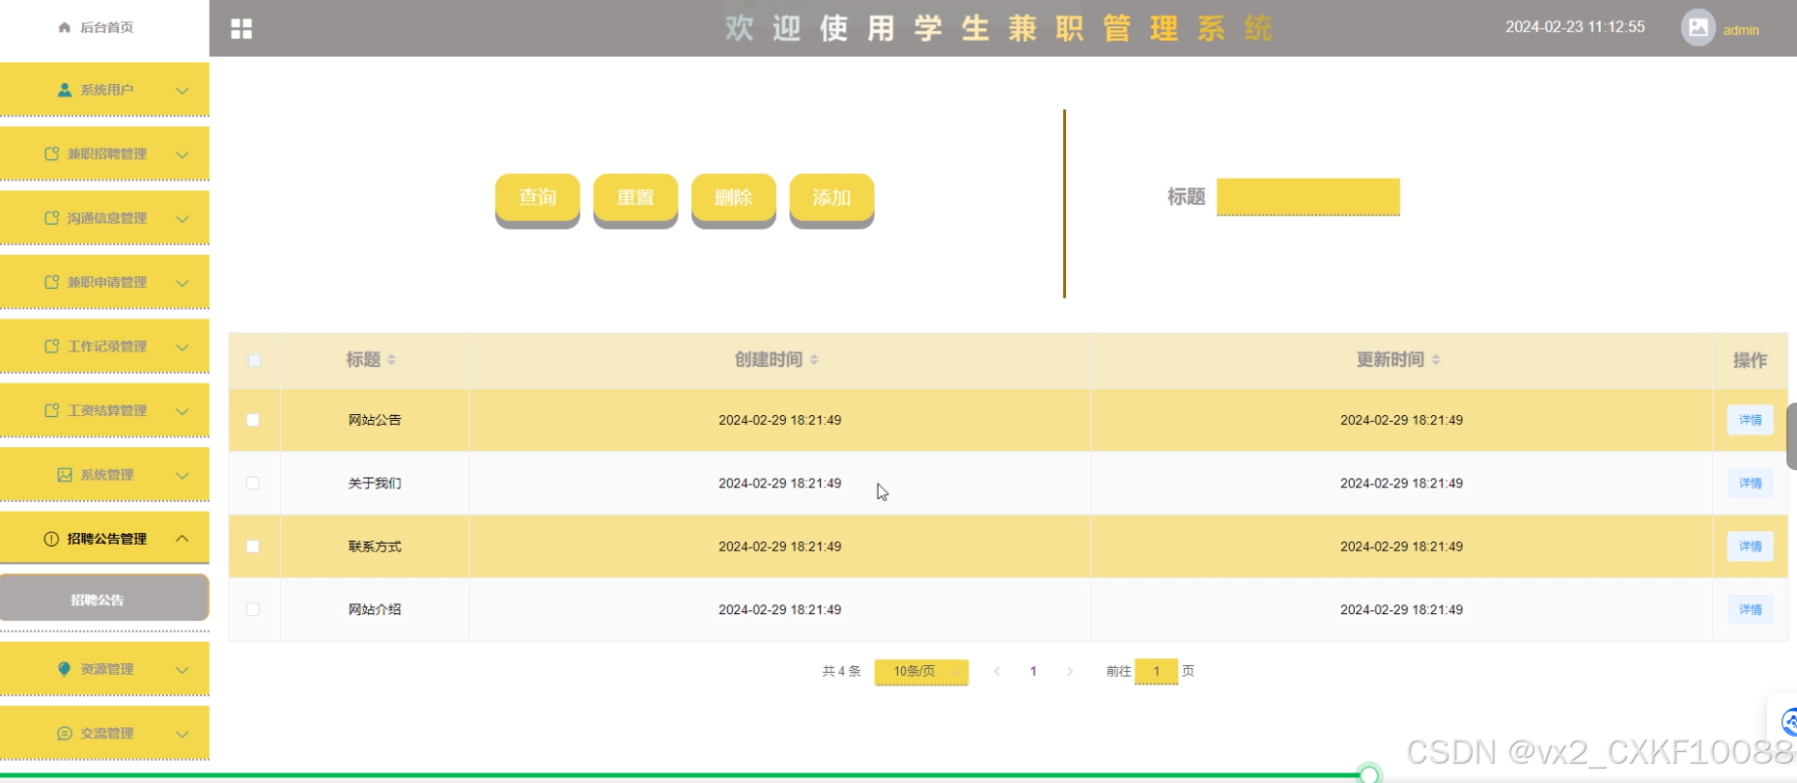The height and width of the screenshot is (783, 1797).
Task: Click the admin avatar icon
Action: point(1699,27)
